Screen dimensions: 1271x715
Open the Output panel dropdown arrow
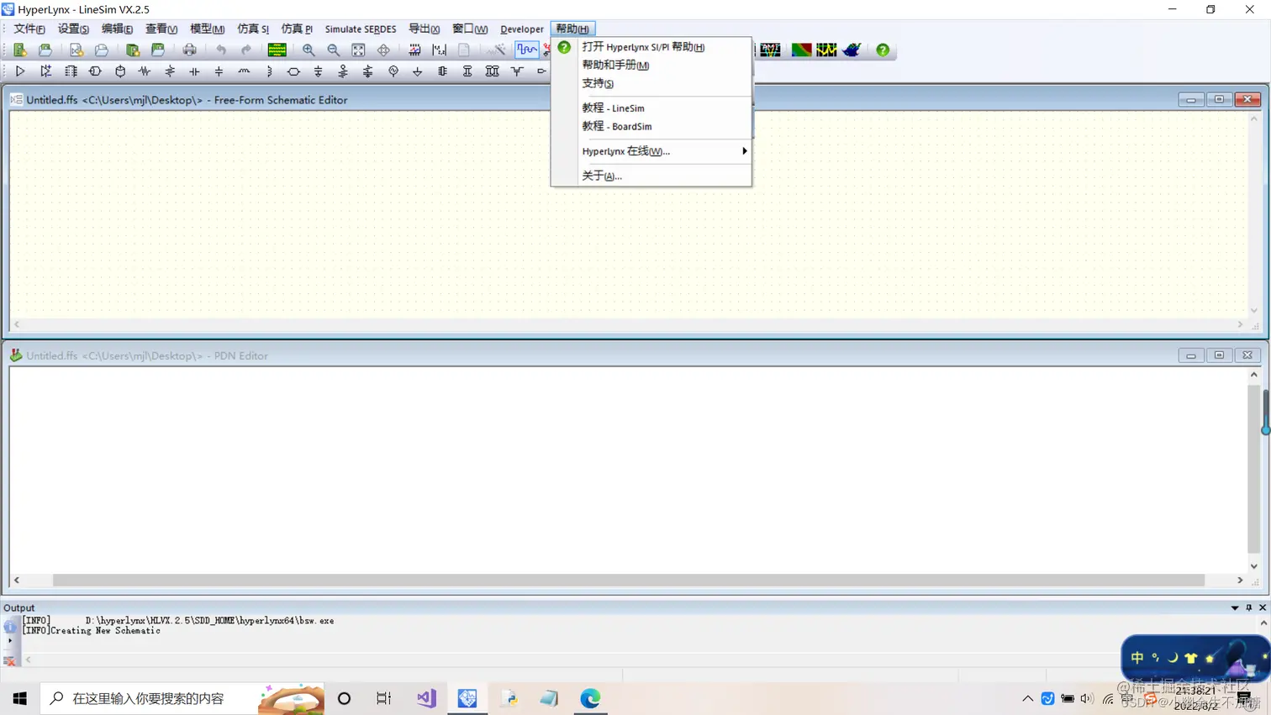1235,607
